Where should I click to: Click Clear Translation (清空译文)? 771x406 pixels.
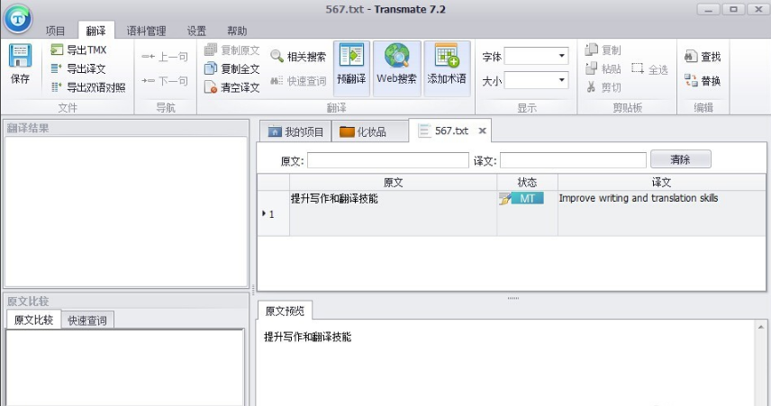pyautogui.click(x=232, y=87)
